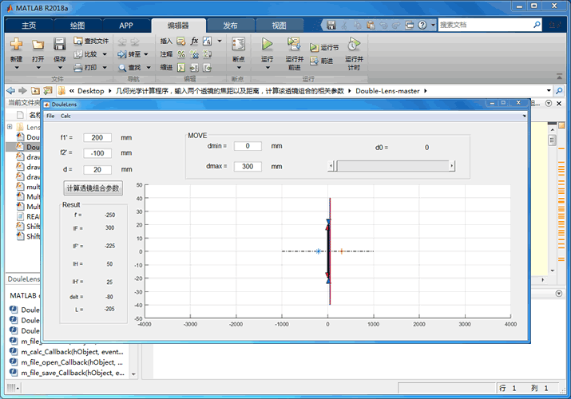Click the 运行并计时 (Run and Time) icon
571x399 pixels.
coord(353,45)
